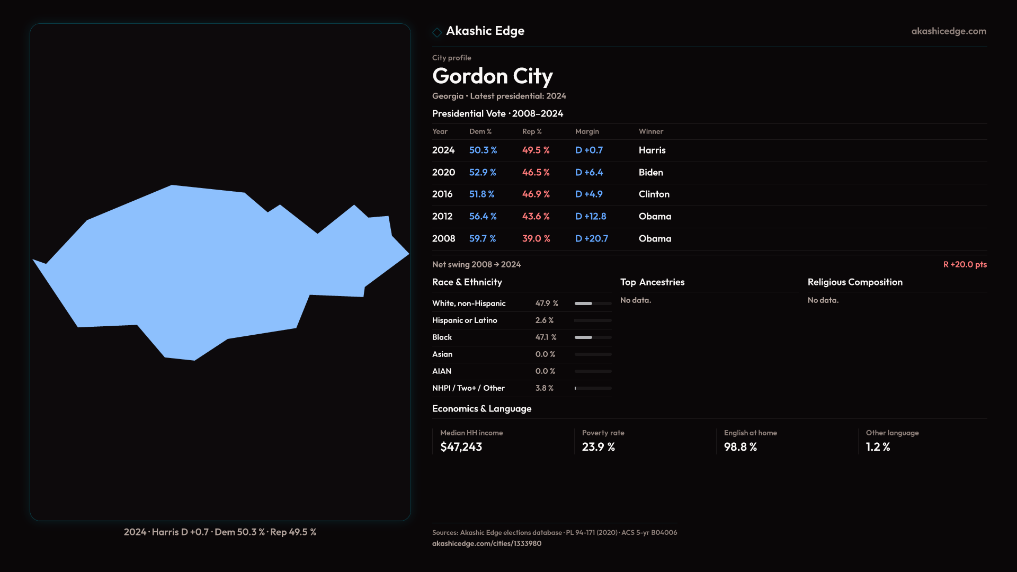Click the Median HH income $47,243 value
This screenshot has width=1017, height=572.
(461, 447)
